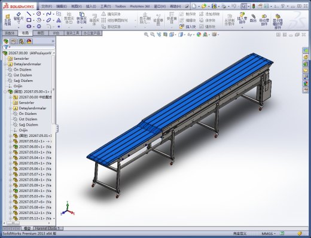Click the Convert Entities tool
This screenshot has height=238, width=311.
coord(81,18)
